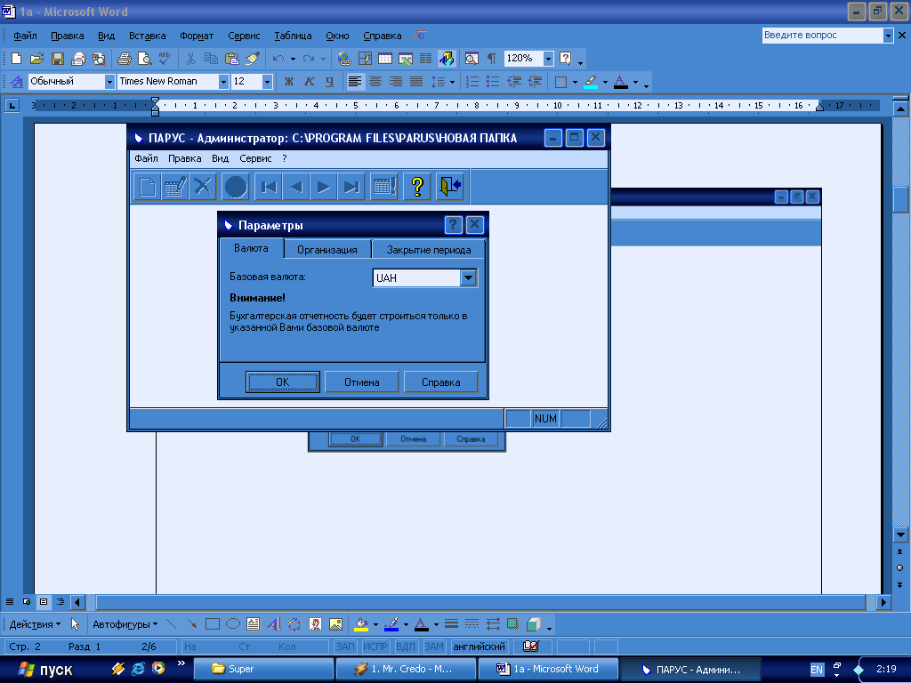This screenshot has width=911, height=683.
Task: Open Print Preview in Word toolbar
Action: (144, 58)
